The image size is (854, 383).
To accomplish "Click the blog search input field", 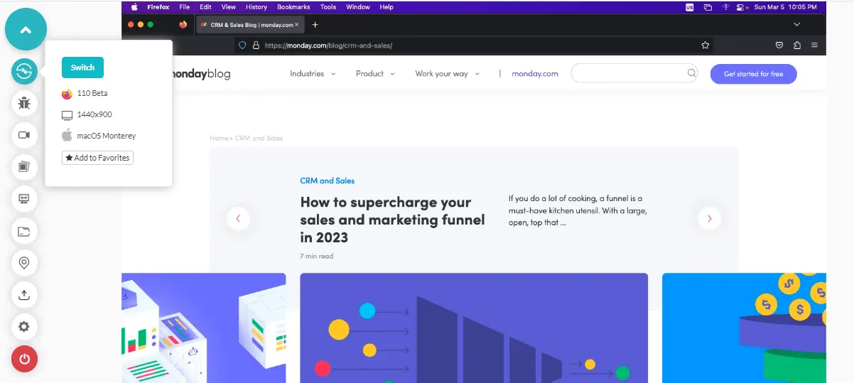I will click(635, 73).
